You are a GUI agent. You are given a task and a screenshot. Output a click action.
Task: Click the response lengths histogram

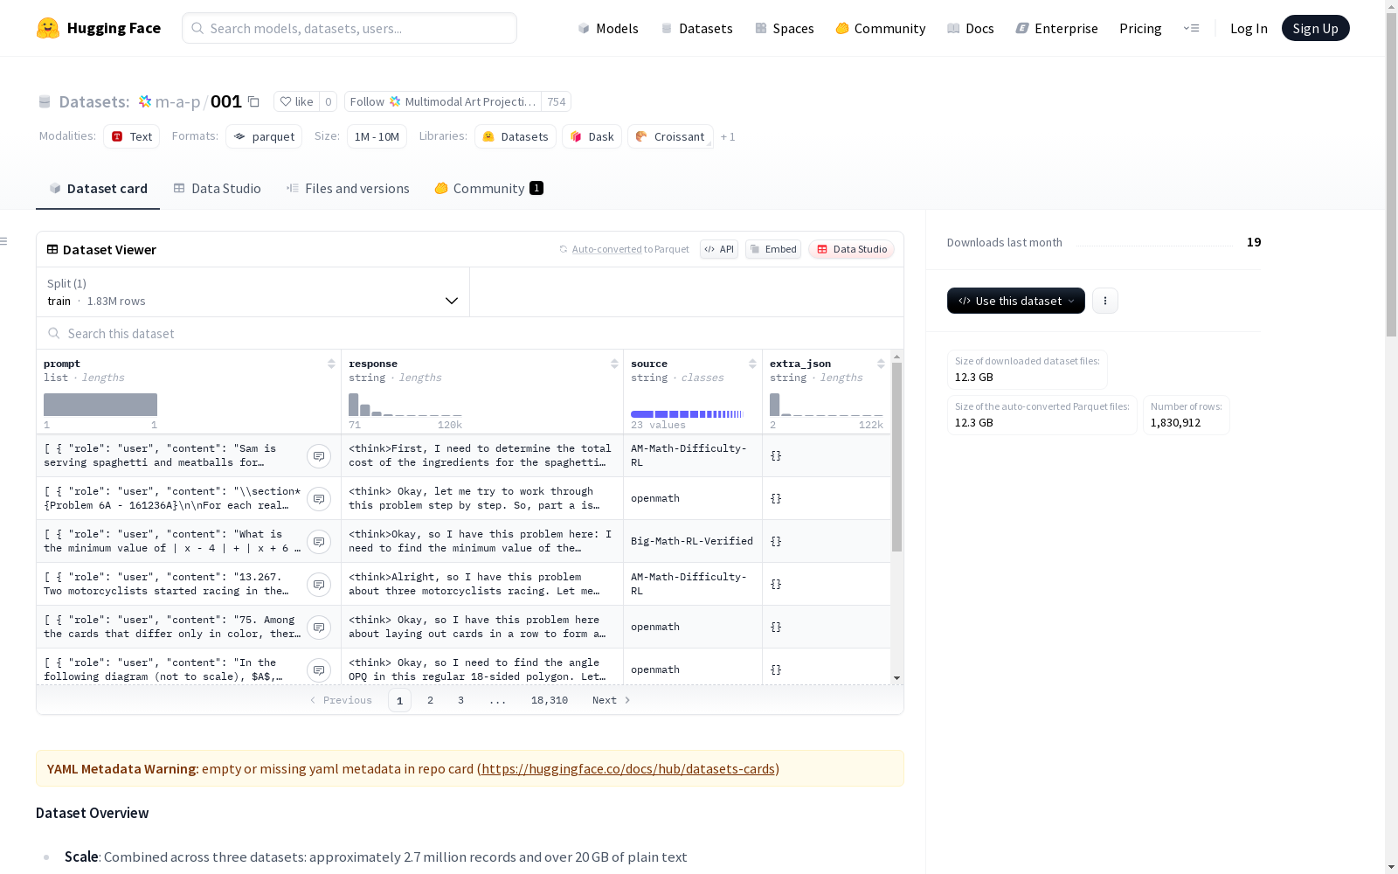405,405
